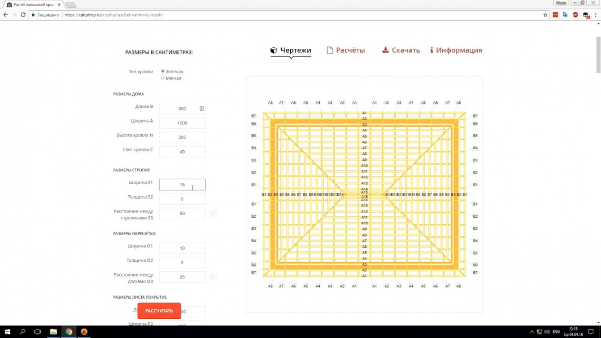Open File Explorer from the taskbar

click(x=53, y=332)
